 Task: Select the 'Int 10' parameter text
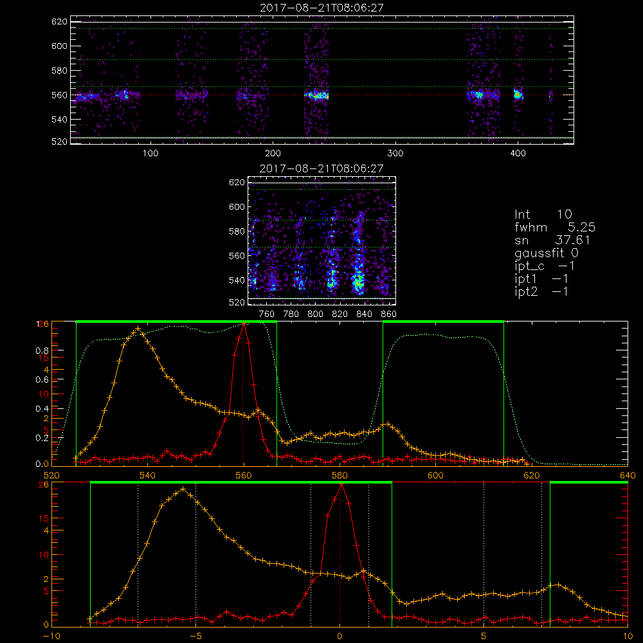pos(543,215)
